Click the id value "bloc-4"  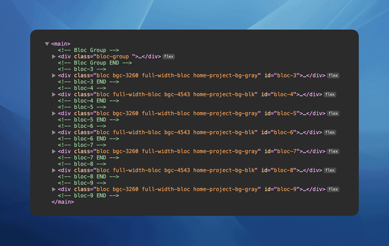point(284,95)
